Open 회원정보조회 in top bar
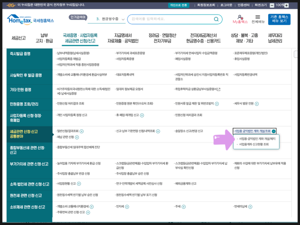 [206, 5]
